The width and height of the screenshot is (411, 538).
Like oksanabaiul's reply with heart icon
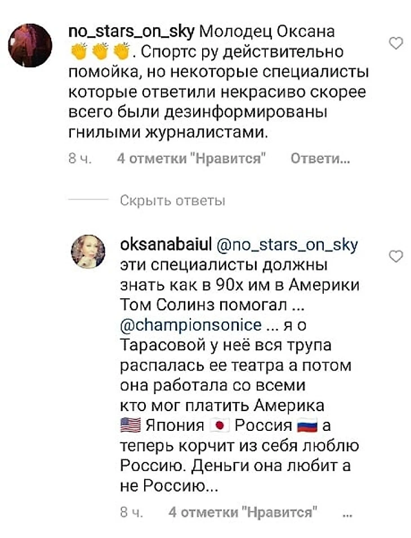click(x=396, y=257)
